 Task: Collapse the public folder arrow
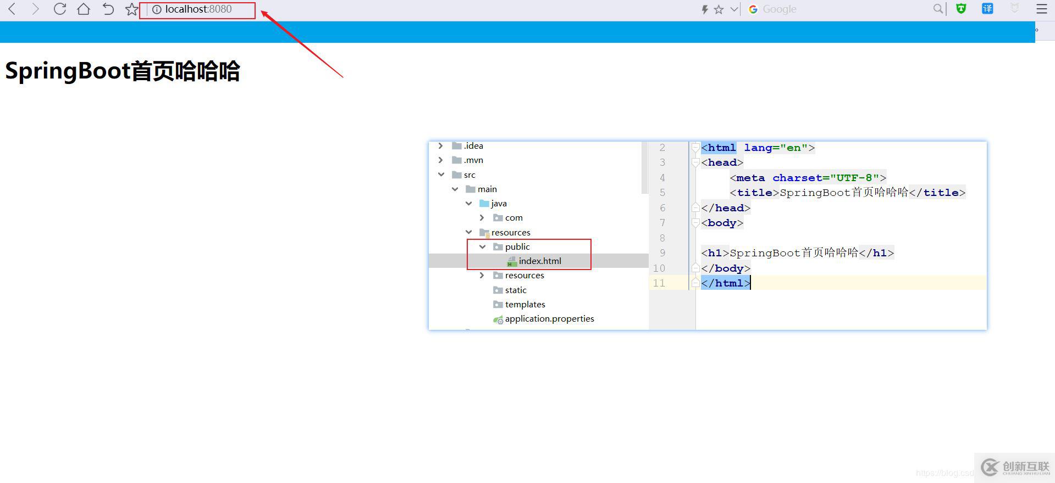point(482,247)
